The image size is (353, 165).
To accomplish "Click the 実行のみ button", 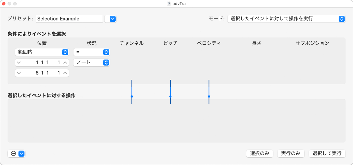I will pos(291,153).
